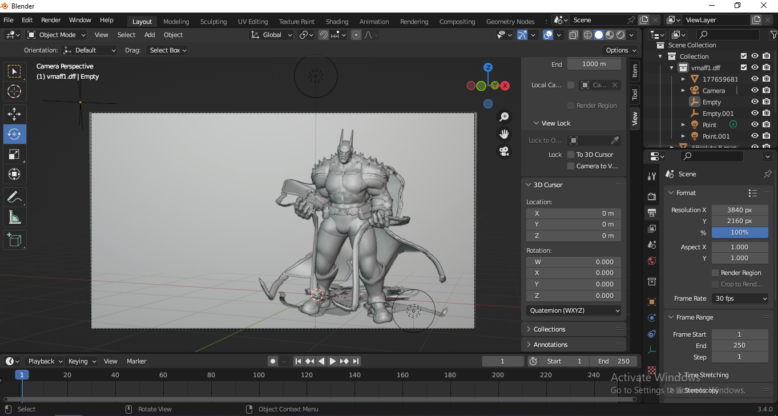
Task: Switch to the Sculpting workspace tab
Action: pyautogui.click(x=213, y=22)
